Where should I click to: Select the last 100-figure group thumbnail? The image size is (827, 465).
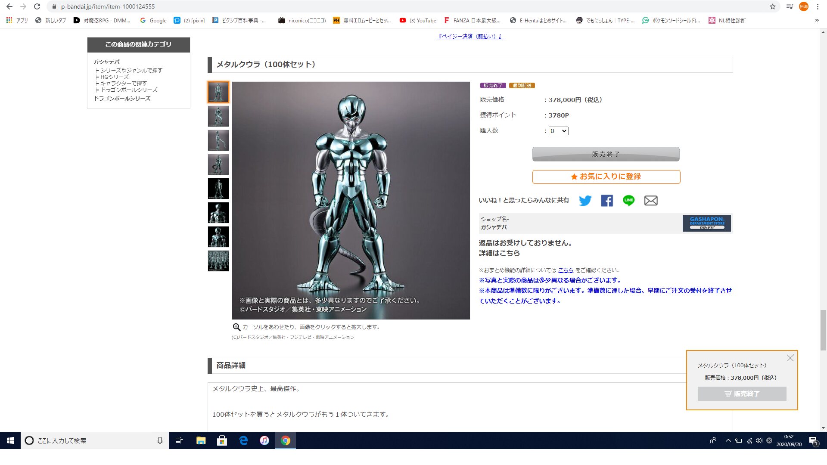click(x=218, y=261)
